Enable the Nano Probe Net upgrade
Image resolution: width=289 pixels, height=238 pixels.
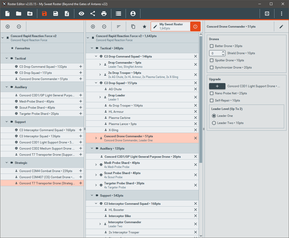tap(211, 93)
